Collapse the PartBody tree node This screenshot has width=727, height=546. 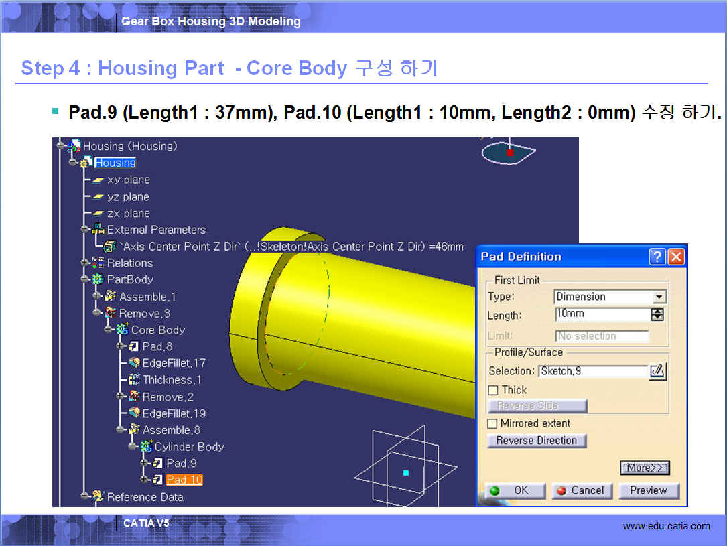[85, 279]
